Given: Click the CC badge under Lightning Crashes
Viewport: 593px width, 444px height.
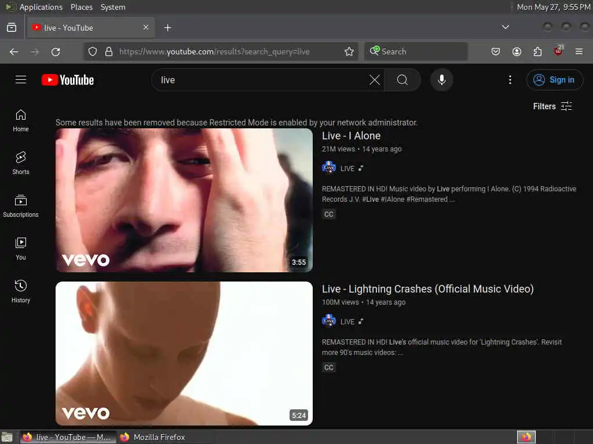Looking at the screenshot, I should coord(329,367).
